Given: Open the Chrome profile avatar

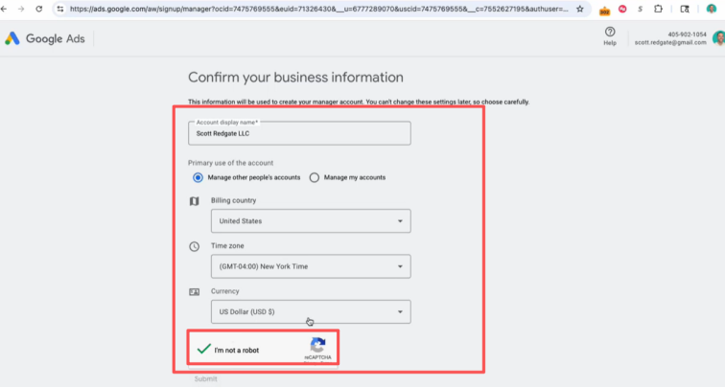Looking at the screenshot, I should coord(712,9).
